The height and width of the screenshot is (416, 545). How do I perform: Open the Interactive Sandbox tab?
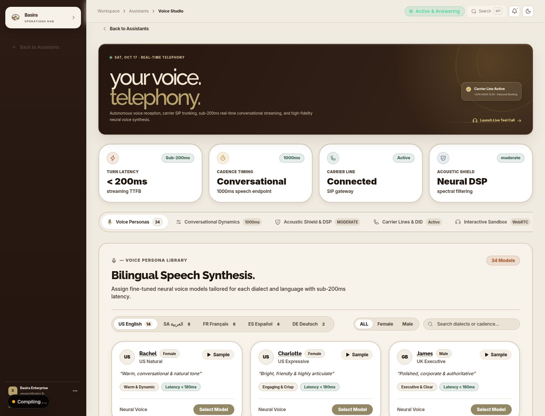click(492, 222)
